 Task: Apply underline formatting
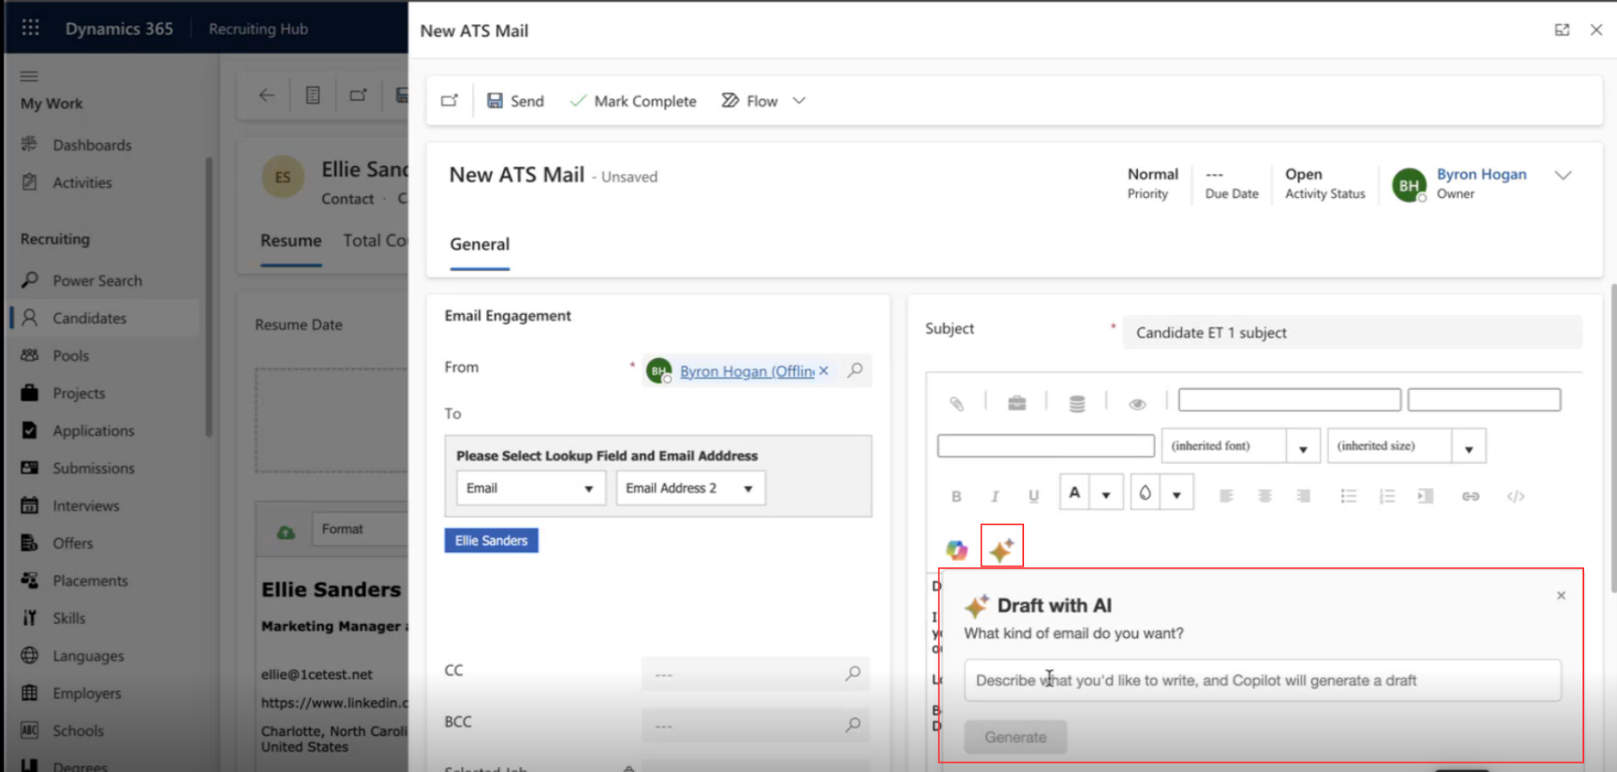coord(1033,497)
